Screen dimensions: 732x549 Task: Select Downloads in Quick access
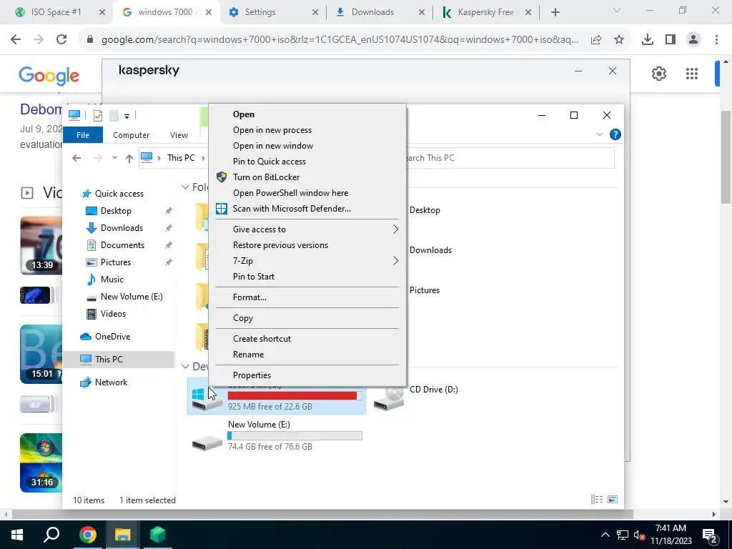point(122,228)
